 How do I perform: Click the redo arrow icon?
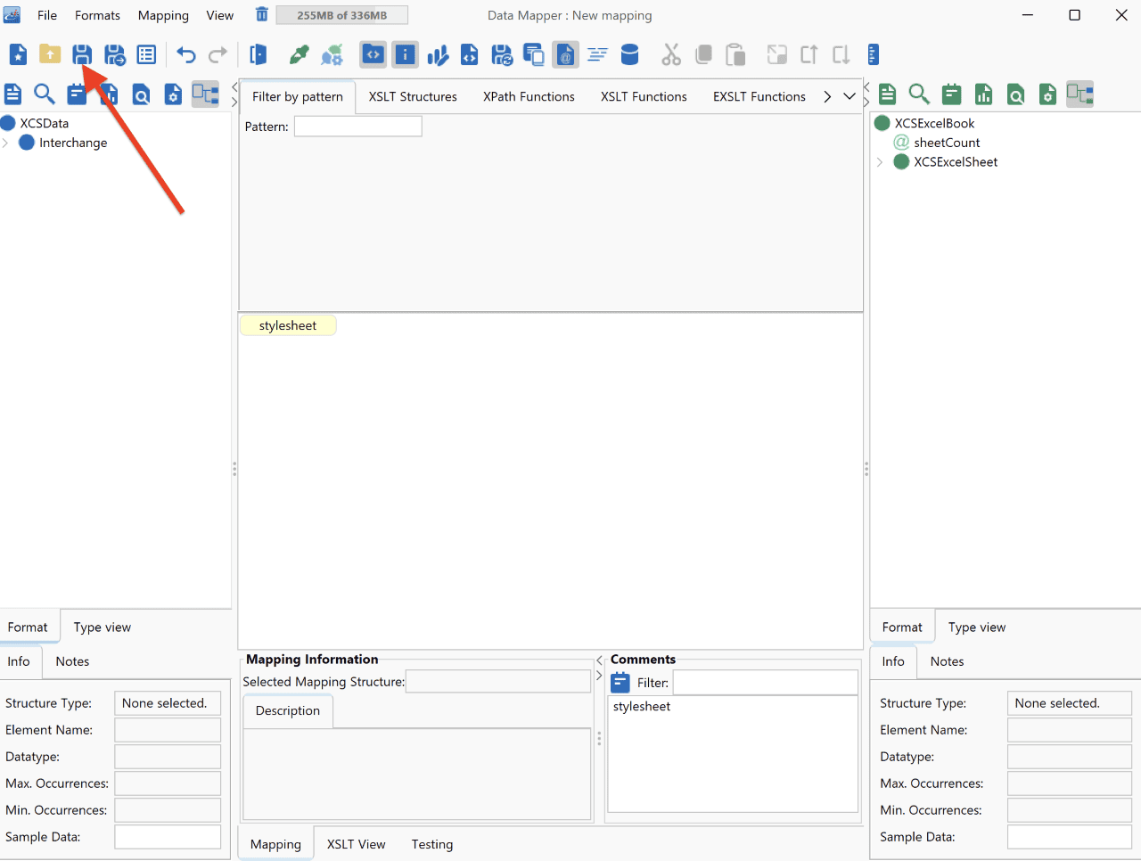pos(218,54)
